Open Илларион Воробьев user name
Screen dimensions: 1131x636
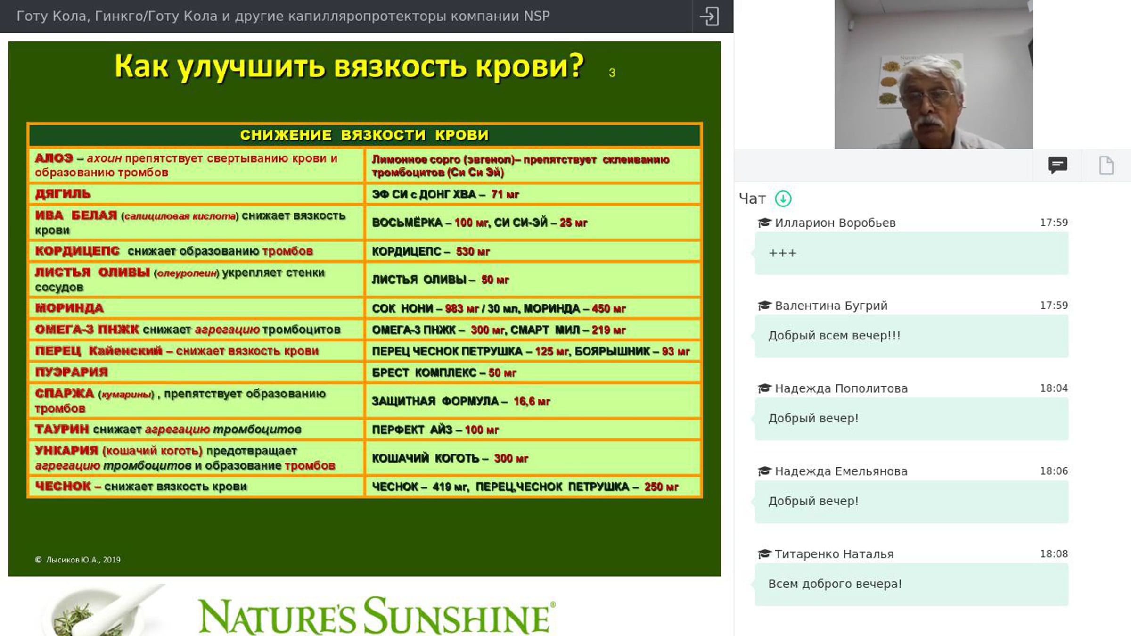click(835, 223)
